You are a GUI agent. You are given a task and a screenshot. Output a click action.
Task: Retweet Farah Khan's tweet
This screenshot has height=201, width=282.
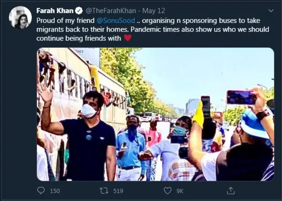(104, 191)
